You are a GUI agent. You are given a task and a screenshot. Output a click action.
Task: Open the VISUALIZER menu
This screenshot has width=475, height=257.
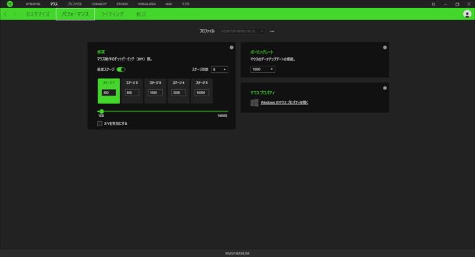coord(146,4)
